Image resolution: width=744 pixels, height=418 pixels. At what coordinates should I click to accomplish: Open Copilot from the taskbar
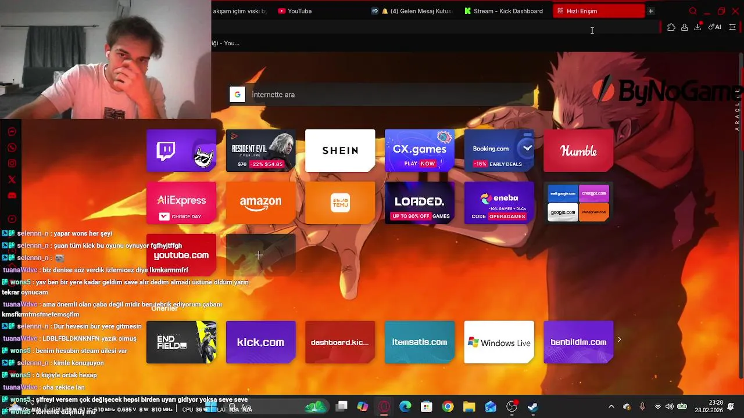363,407
